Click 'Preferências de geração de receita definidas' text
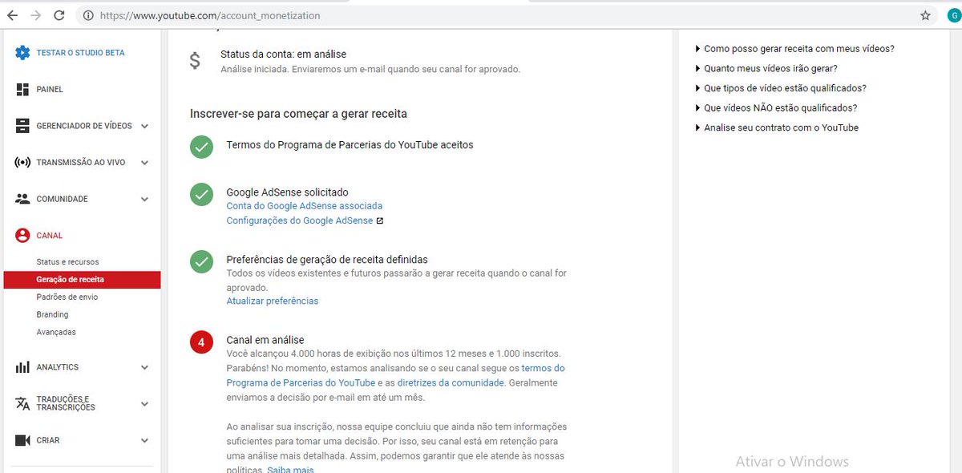Image resolution: width=962 pixels, height=473 pixels. (327, 260)
